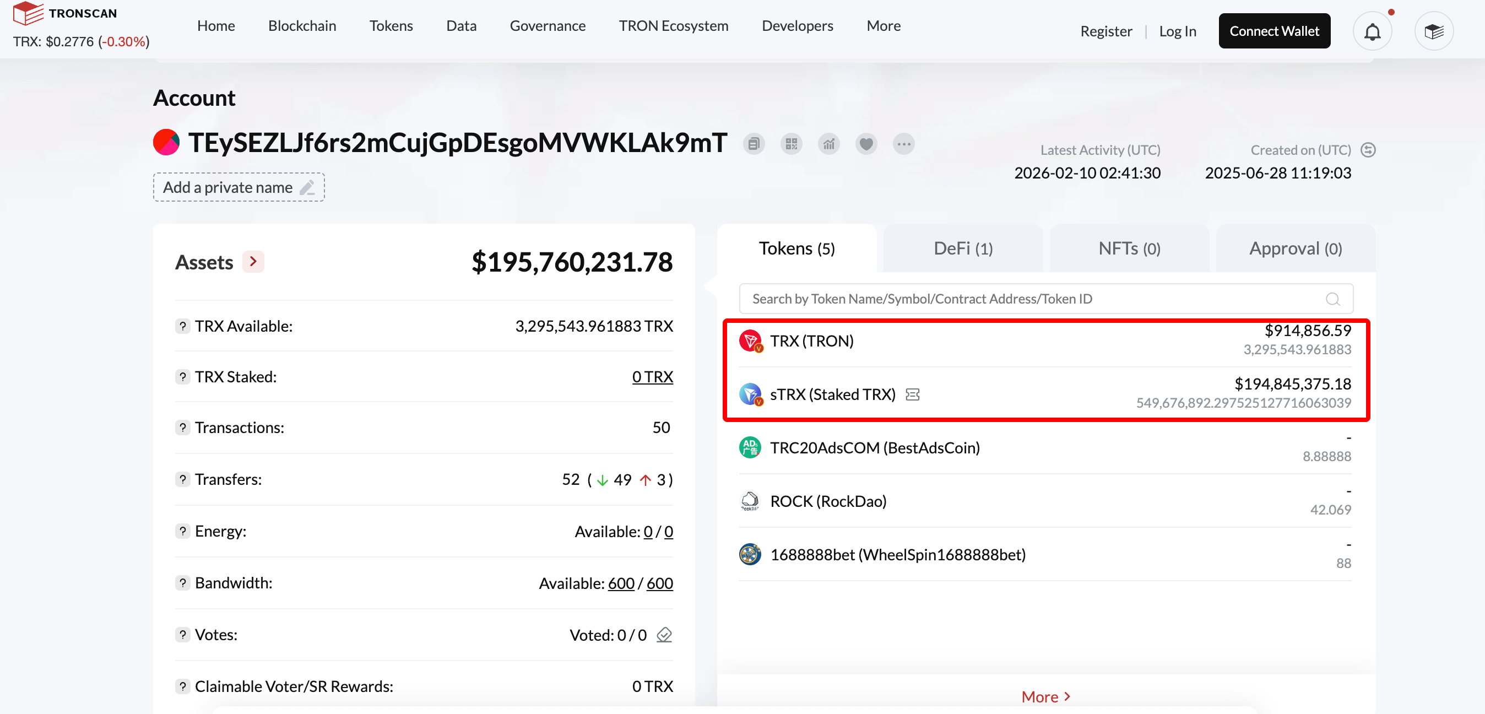The height and width of the screenshot is (714, 1485).
Task: Copy the account address
Action: click(754, 144)
